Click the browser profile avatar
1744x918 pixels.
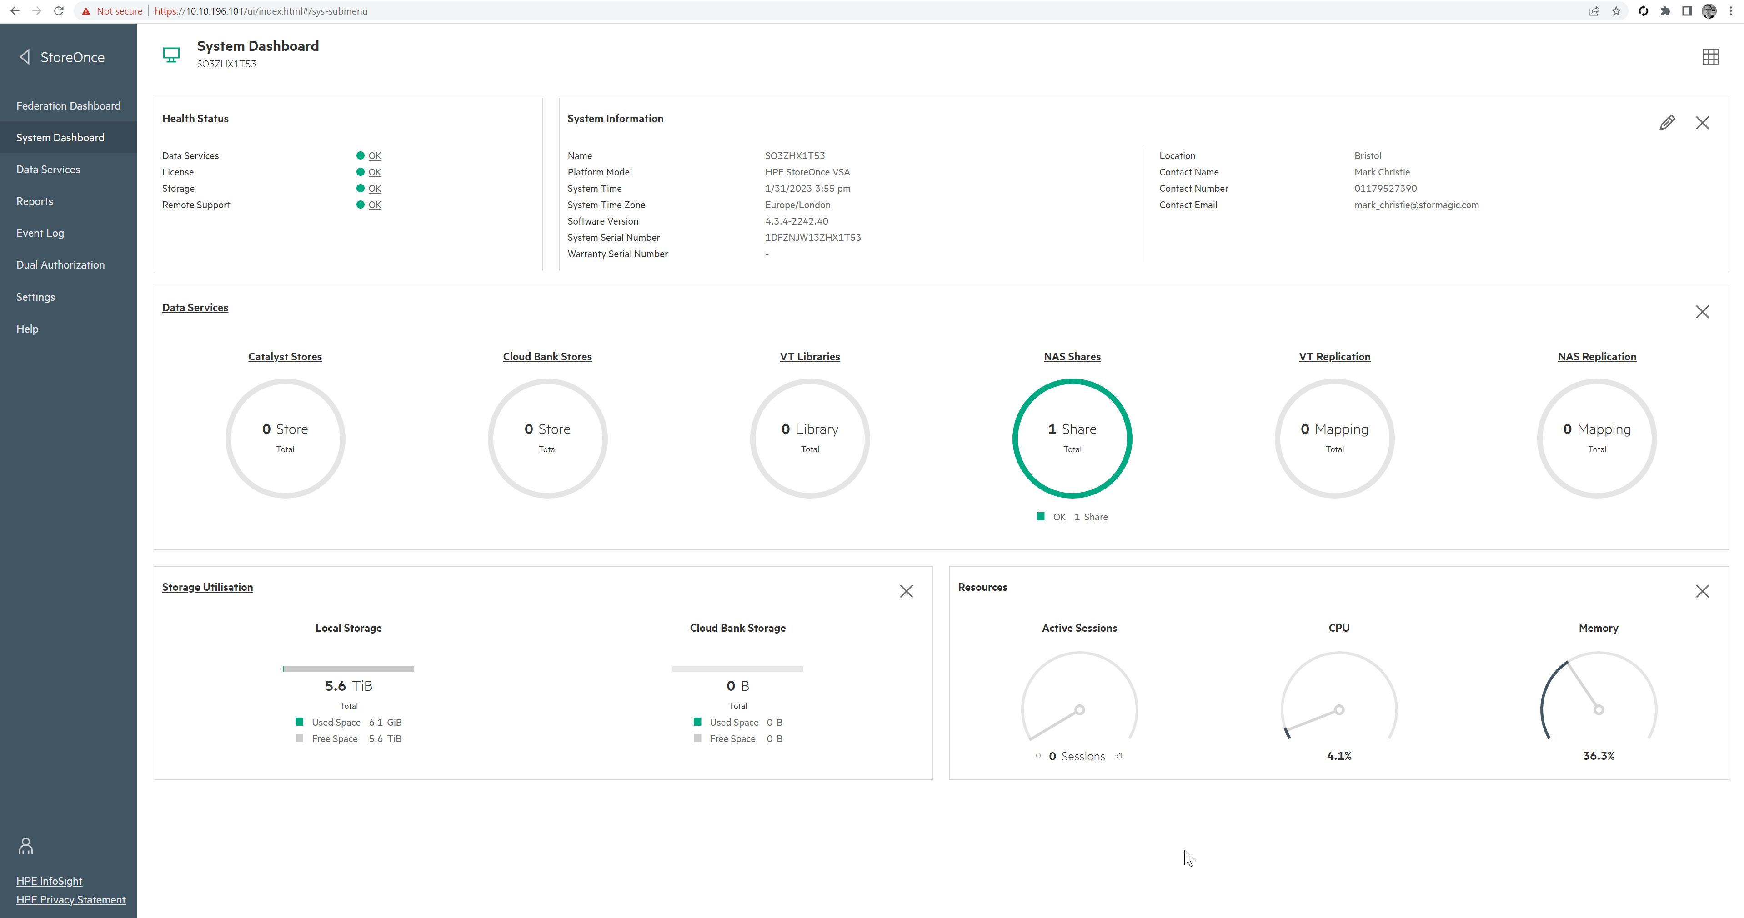tap(1709, 11)
